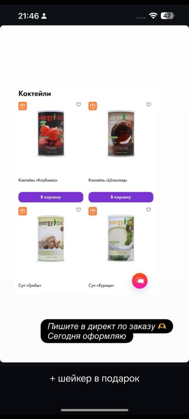
Task: Tap the «Пишите в директ по заказу» sticker
Action: point(107,331)
